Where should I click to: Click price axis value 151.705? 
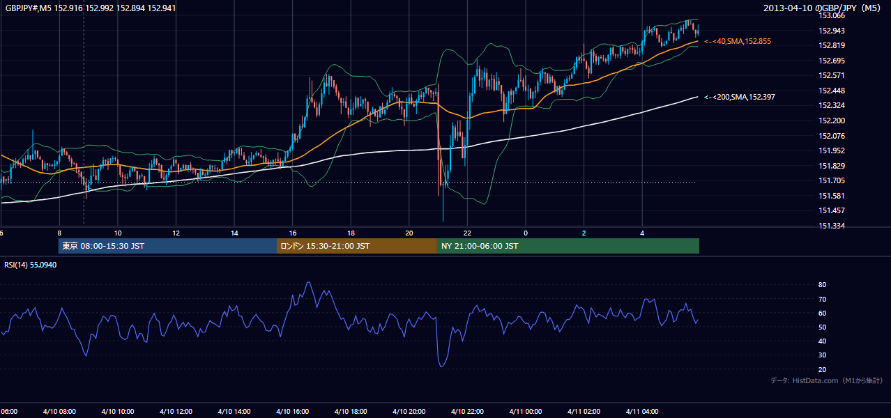(x=832, y=180)
